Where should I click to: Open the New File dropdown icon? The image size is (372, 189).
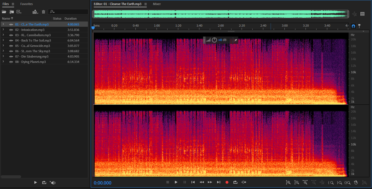(19, 12)
